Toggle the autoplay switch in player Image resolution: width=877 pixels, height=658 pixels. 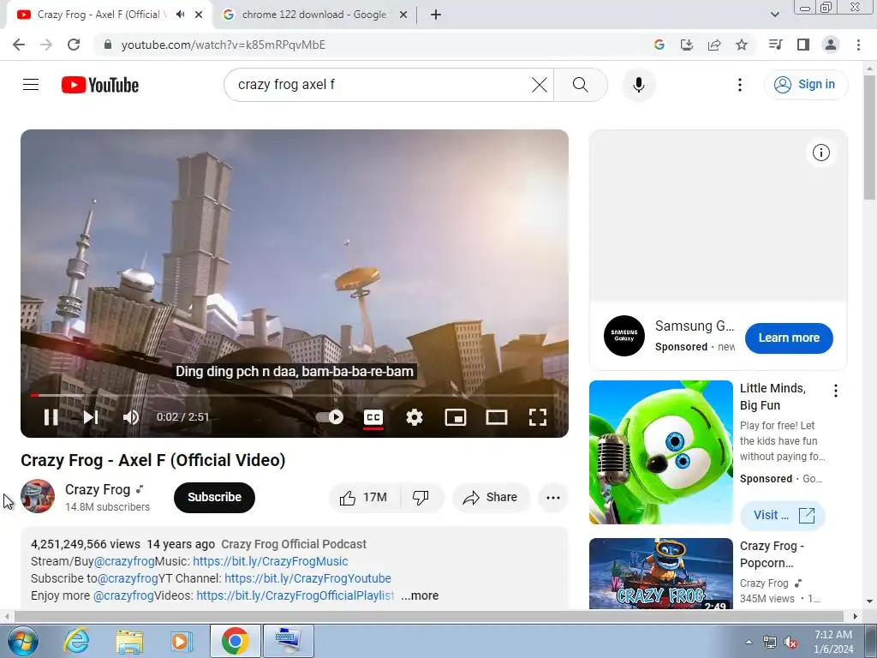pos(330,417)
